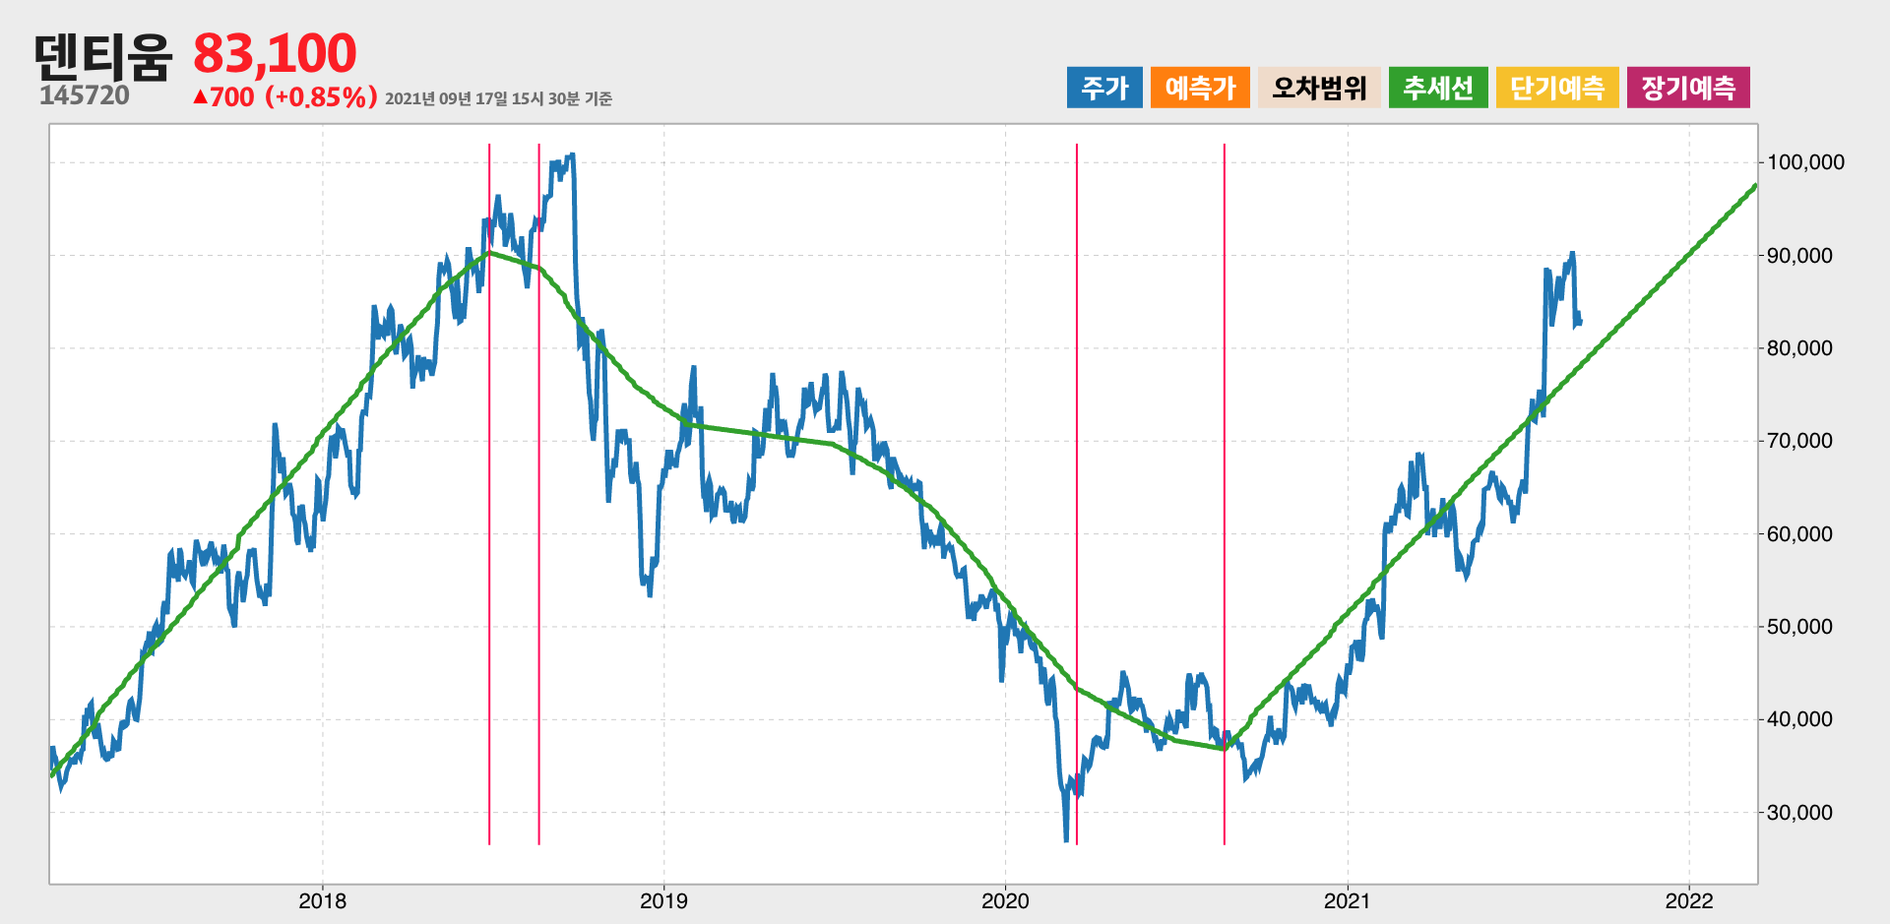
Task: Click the red vertical marker in late 2020
Action: (x=1225, y=494)
